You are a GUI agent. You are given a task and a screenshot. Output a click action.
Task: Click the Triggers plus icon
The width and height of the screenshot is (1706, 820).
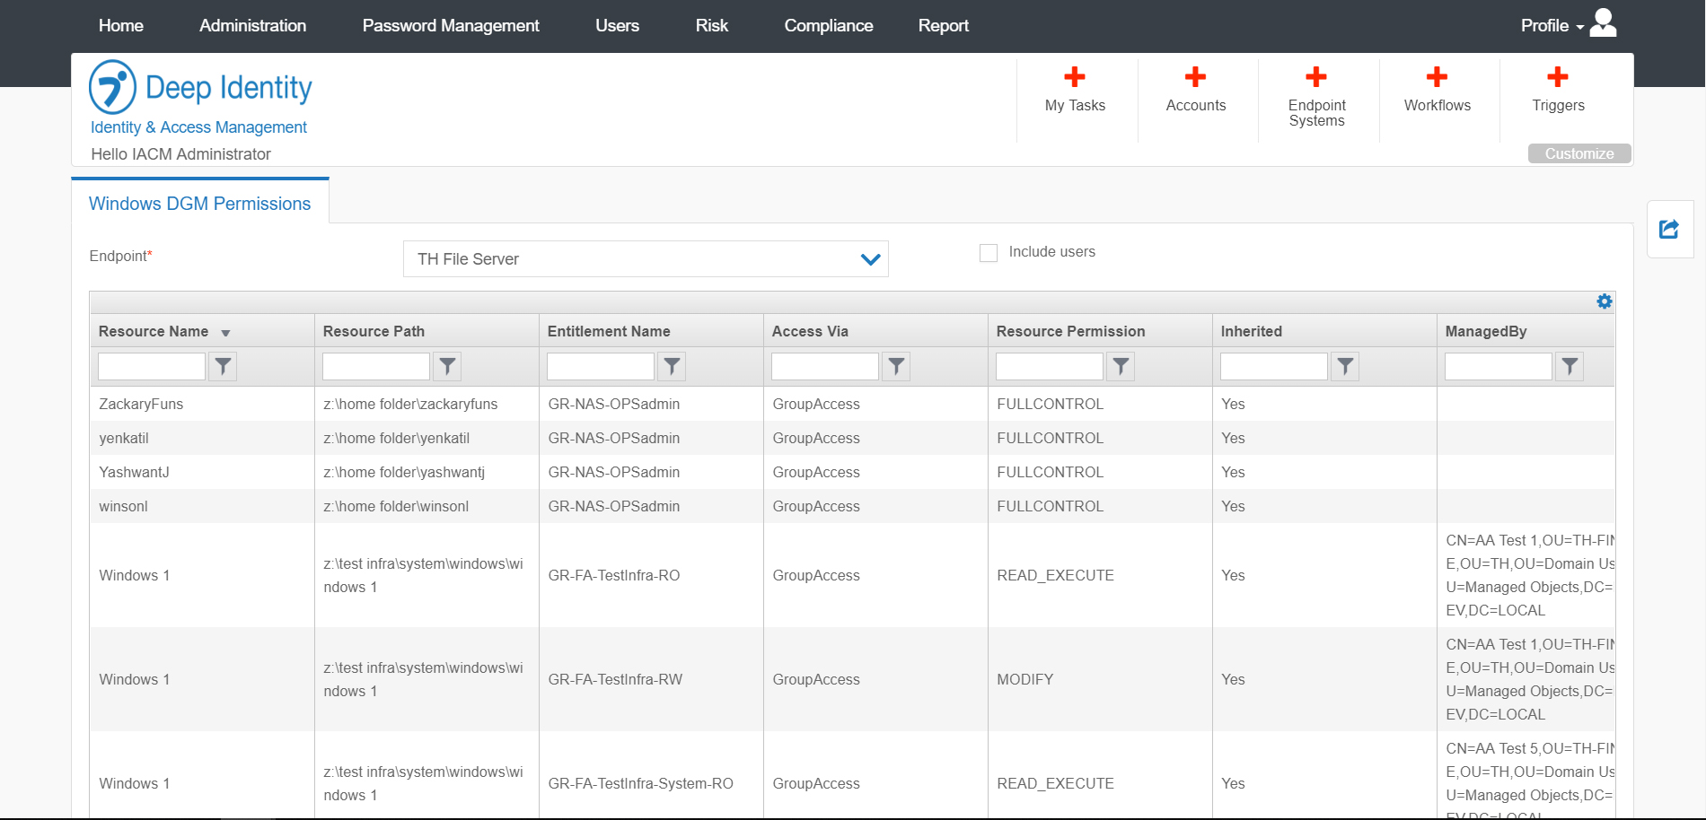coord(1558,78)
